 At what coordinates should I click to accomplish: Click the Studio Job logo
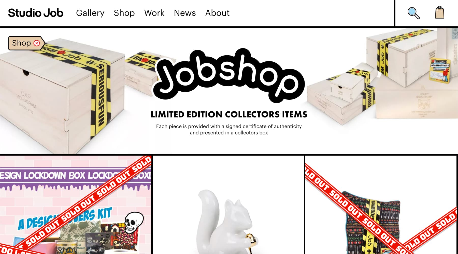click(x=36, y=13)
